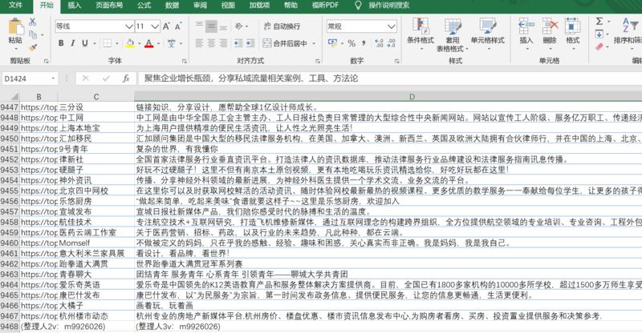The height and width of the screenshot is (333, 642).
Task: Switch to Formulas (公式) tab
Action: coord(144,6)
